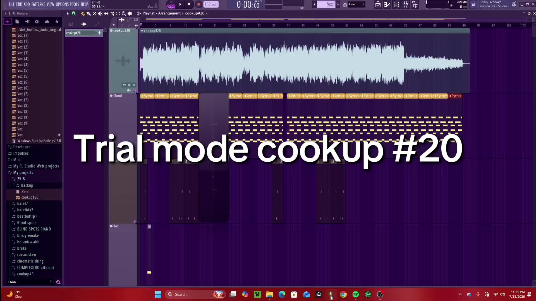Open the PATTERNS menu
Image resolution: width=536 pixels, height=301 pixels.
(38, 4)
